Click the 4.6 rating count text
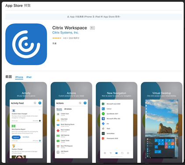This screenshot has height=165, width=185. (71, 38)
